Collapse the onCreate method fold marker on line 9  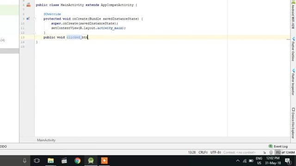[35, 18]
